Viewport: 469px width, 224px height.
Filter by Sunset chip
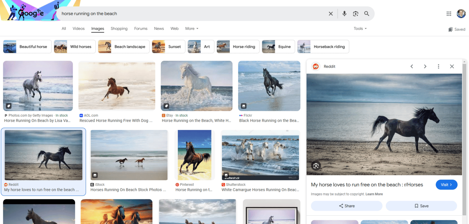(168, 47)
